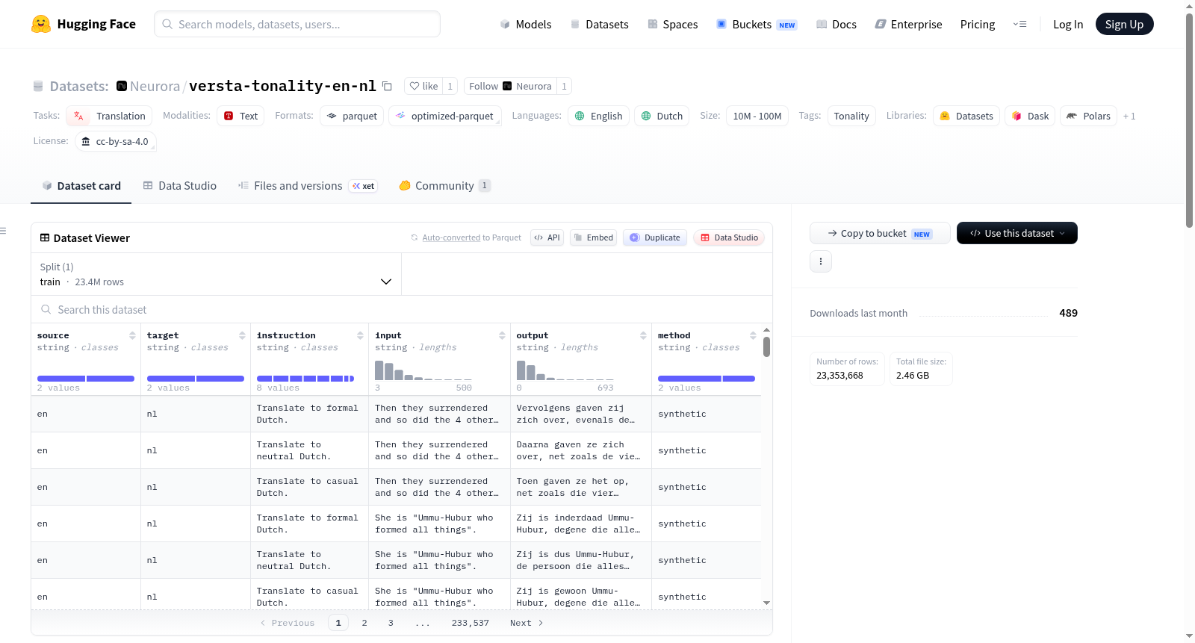Screen dimensions: 1195x643
Task: Open Docs in the top navigation
Action: coord(836,24)
